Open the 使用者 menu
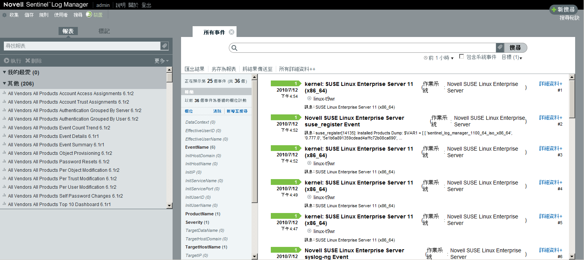 (x=61, y=15)
